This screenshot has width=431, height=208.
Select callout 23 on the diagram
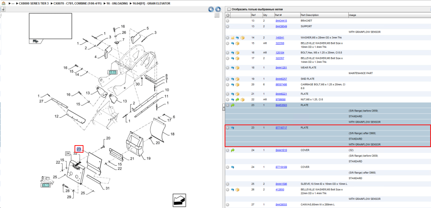pyautogui.click(x=79, y=149)
